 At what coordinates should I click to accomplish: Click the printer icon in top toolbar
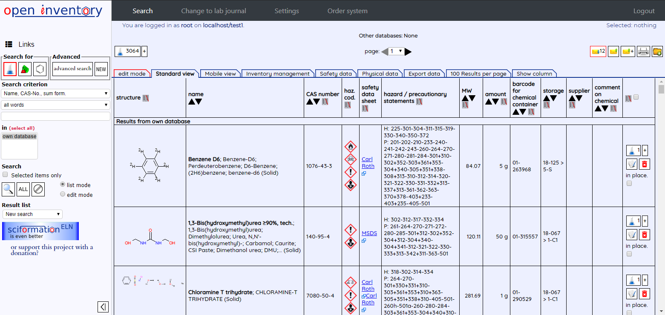coord(643,51)
